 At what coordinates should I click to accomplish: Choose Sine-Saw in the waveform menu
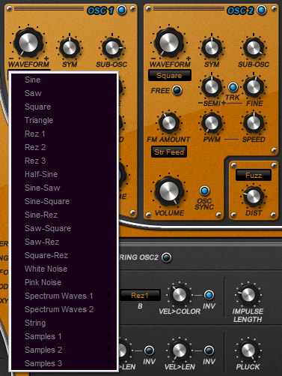tap(64, 188)
